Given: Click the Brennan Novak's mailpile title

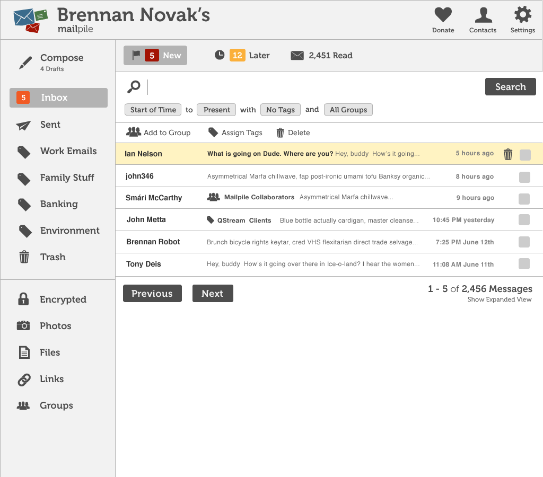Looking at the screenshot, I should pos(134,20).
